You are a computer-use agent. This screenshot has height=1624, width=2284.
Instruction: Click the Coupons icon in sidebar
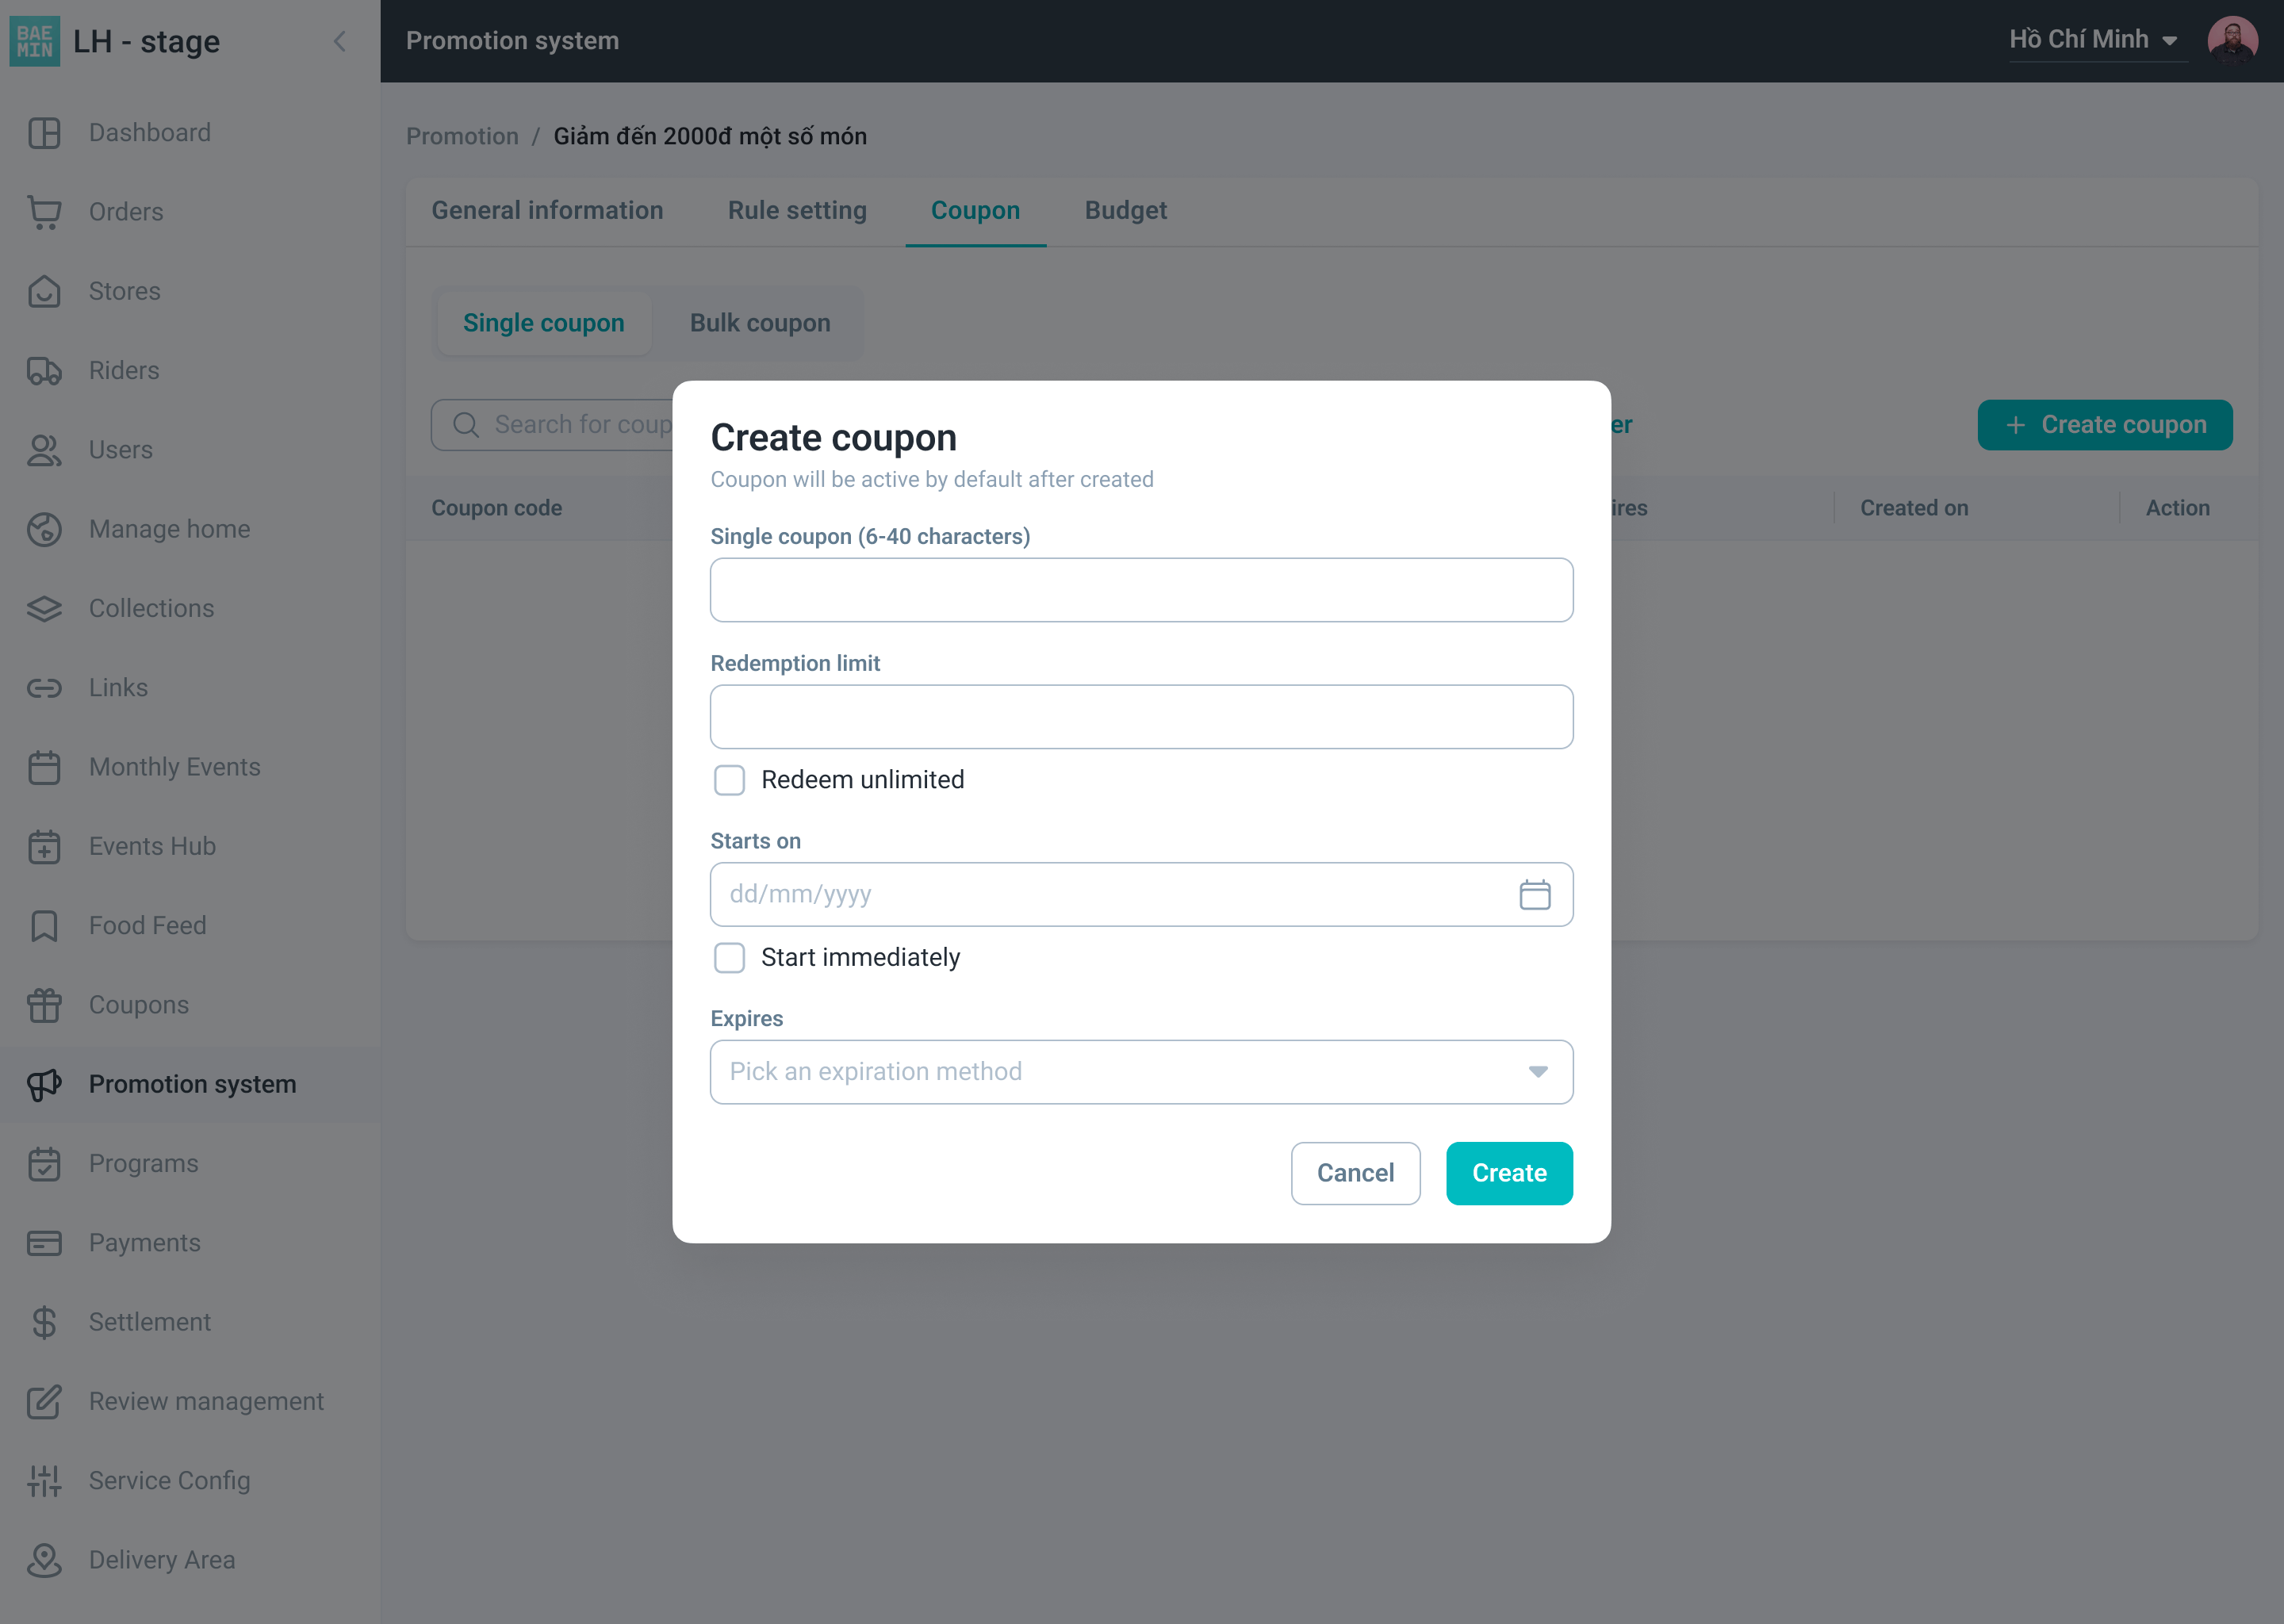pyautogui.click(x=48, y=1005)
